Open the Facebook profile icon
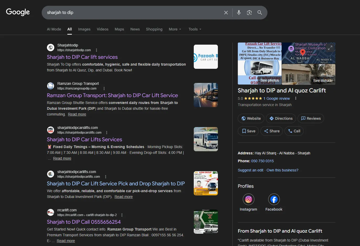The image size is (360, 246). tap(274, 200)
